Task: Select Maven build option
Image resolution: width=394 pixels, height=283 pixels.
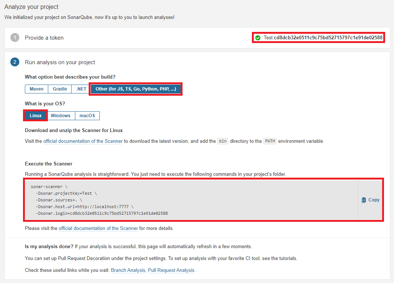Action: (36, 89)
